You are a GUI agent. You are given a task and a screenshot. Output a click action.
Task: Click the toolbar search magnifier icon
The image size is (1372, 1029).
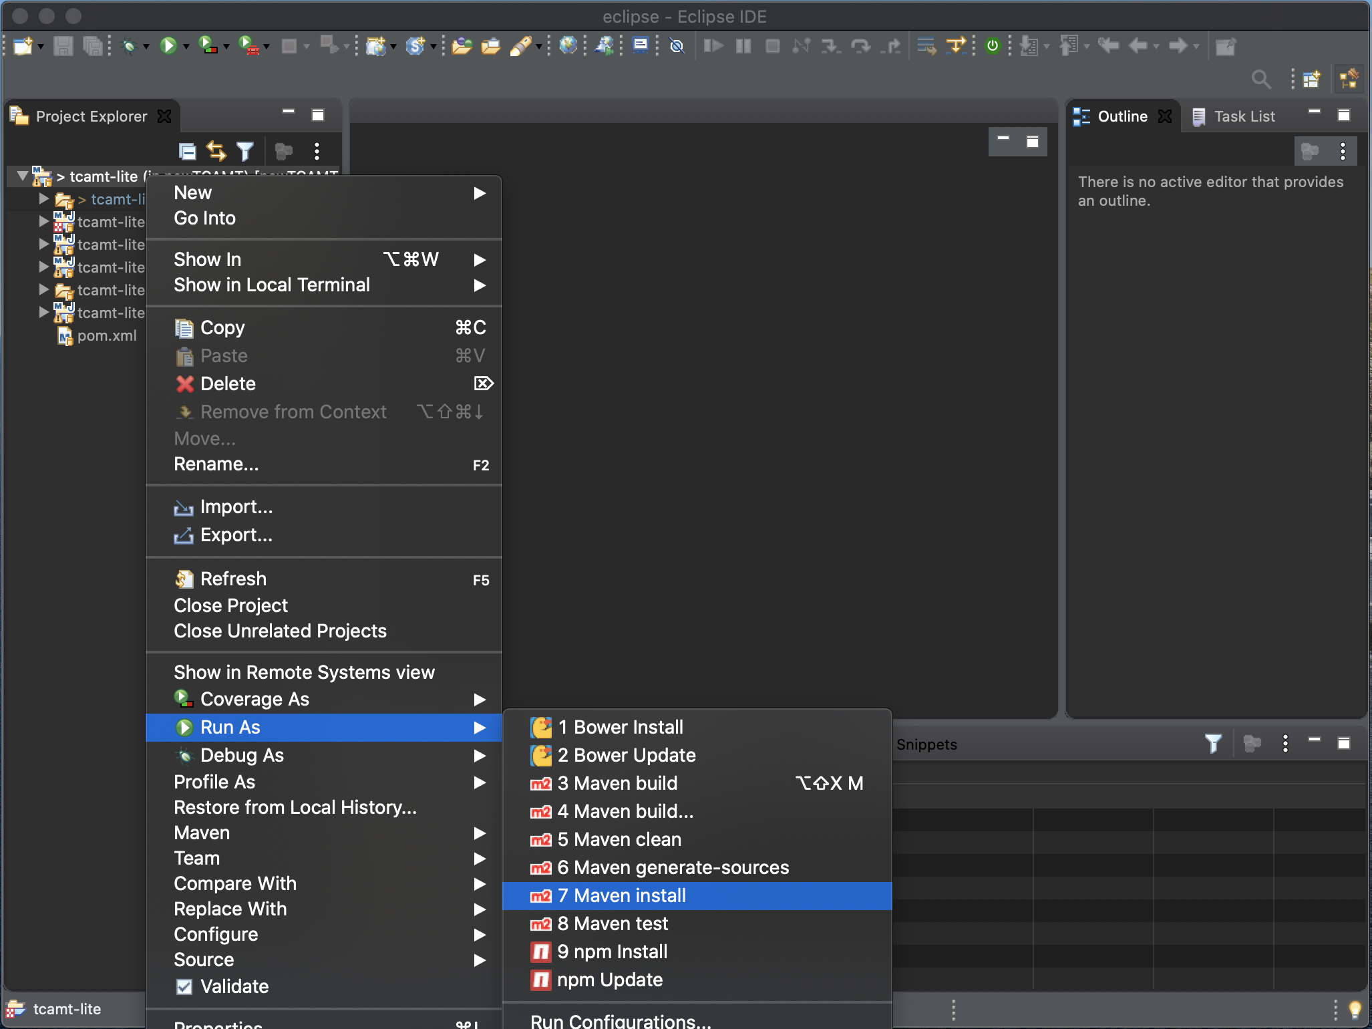(x=1260, y=80)
